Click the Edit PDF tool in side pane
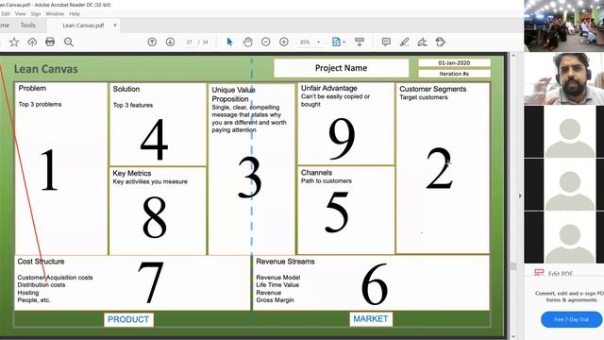The image size is (604, 340). tap(554, 274)
